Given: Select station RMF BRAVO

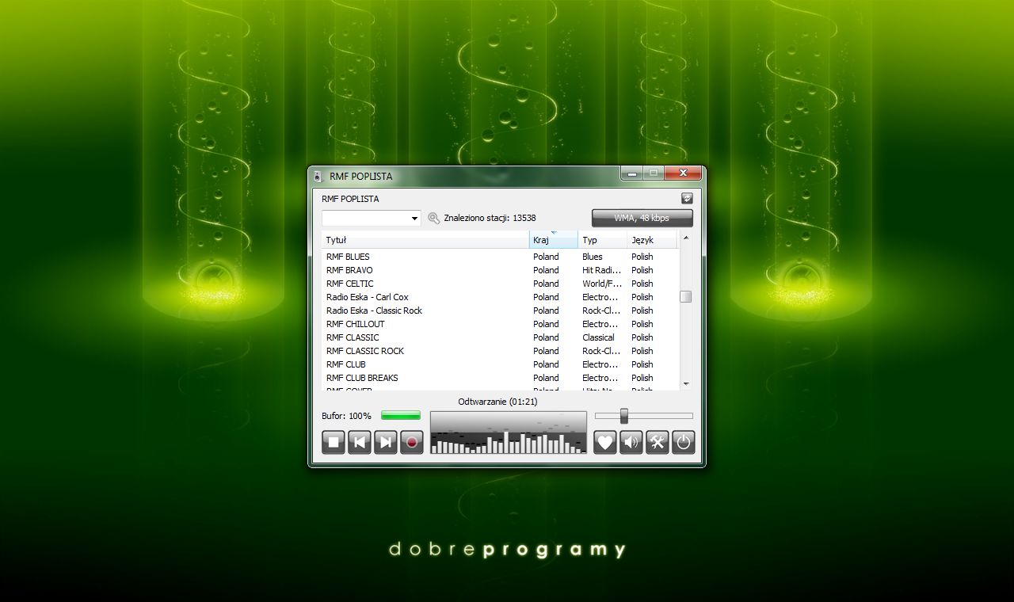Looking at the screenshot, I should (349, 270).
